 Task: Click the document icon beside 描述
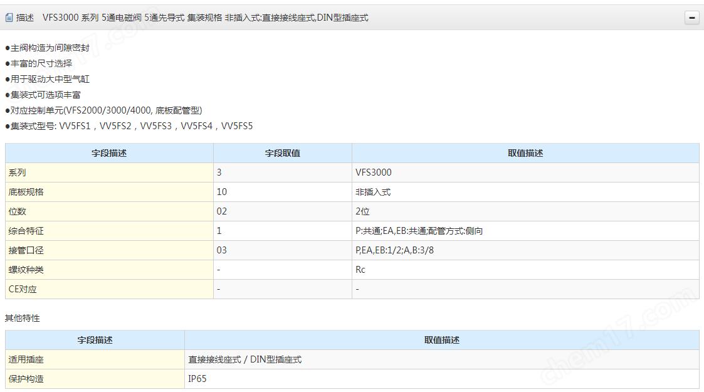coord(9,18)
